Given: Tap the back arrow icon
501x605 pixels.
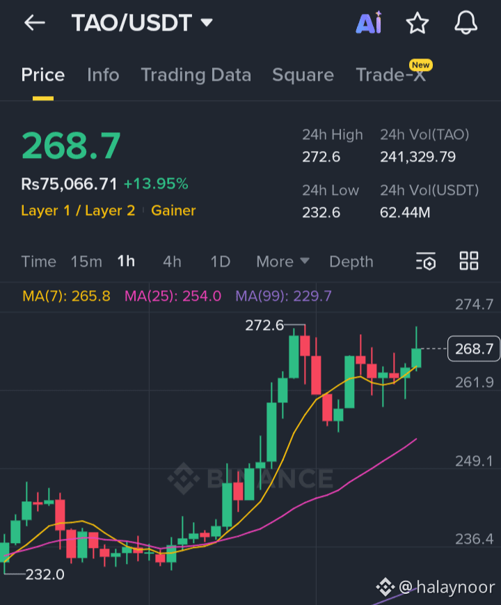Looking at the screenshot, I should pos(34,23).
